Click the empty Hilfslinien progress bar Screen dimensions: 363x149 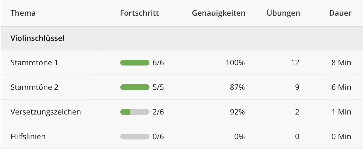coord(135,137)
